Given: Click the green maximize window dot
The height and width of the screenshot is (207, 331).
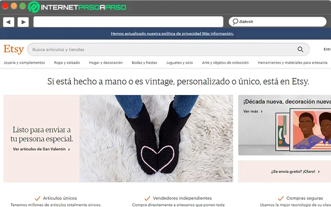Looking at the screenshot, I should pyautogui.click(x=23, y=6).
